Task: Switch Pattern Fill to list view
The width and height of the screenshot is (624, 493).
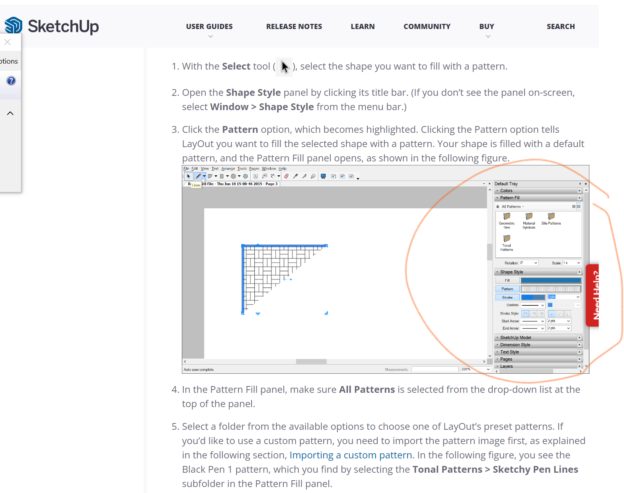Action: coord(574,207)
